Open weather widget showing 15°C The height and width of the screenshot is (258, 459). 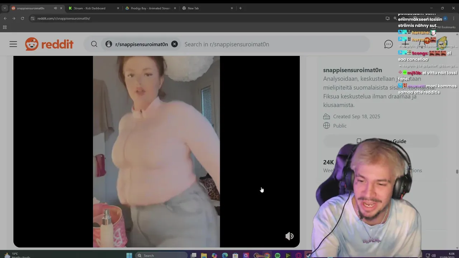(x=17, y=255)
